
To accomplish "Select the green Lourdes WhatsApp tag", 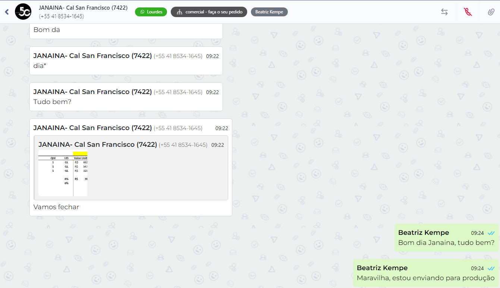I will click(x=151, y=12).
